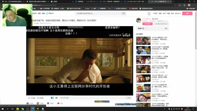Switch to the 直播 browser tab
This screenshot has height=111, width=197.
pos(62,2)
